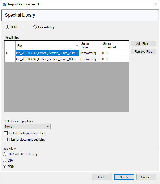Select the DIA workflow option
The image size is (160, 184).
click(5, 160)
